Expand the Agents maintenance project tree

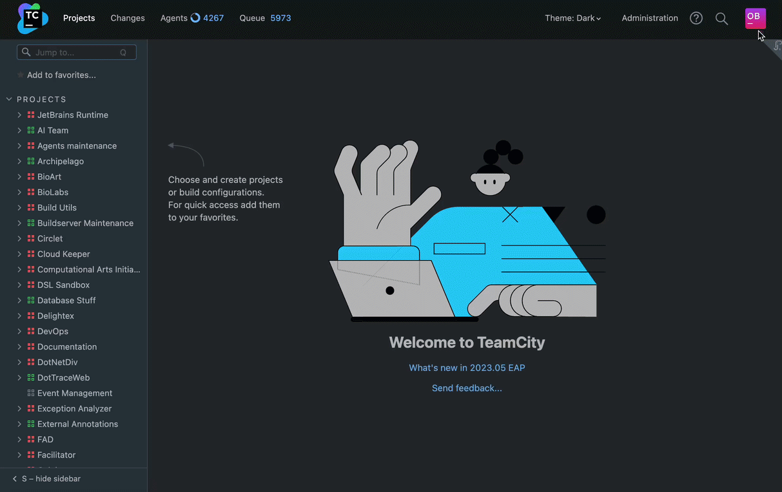pos(19,146)
